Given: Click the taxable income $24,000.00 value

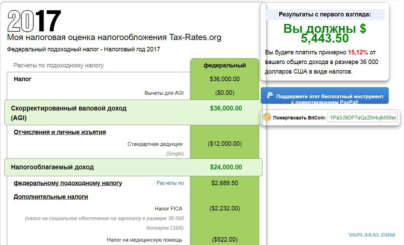Looking at the screenshot, I should point(226,167).
